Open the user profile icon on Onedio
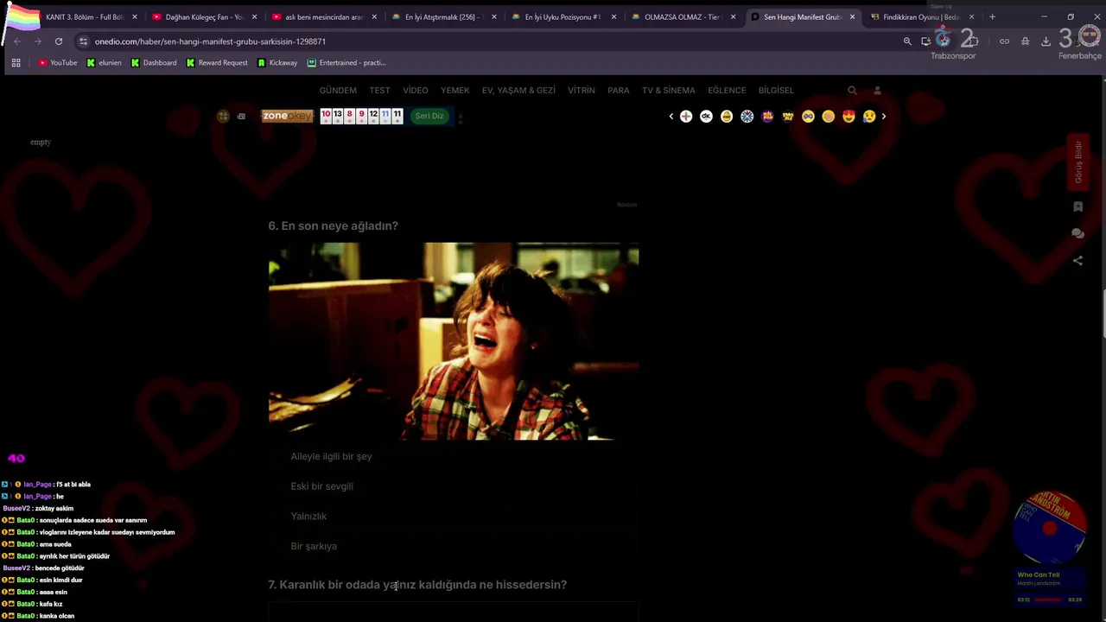Image resolution: width=1106 pixels, height=622 pixels. point(877,90)
